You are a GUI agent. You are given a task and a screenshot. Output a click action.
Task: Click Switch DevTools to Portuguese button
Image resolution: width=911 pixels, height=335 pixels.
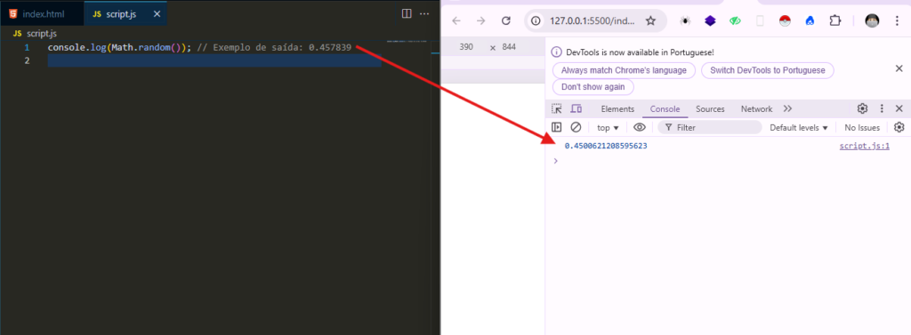(768, 70)
